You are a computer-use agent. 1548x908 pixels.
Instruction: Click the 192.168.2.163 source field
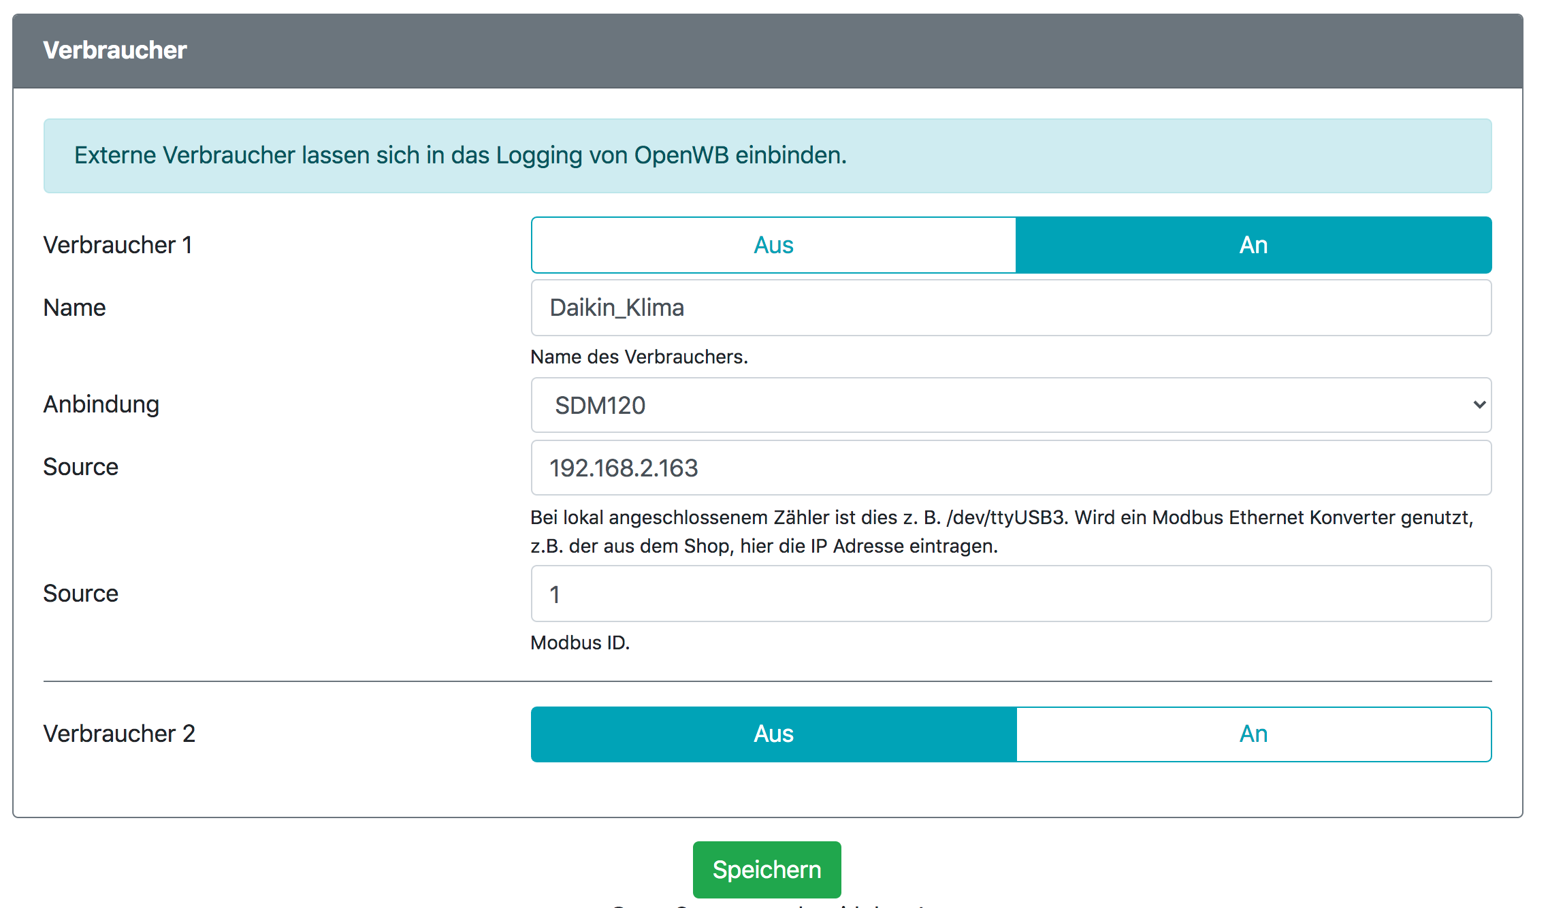click(x=1010, y=468)
